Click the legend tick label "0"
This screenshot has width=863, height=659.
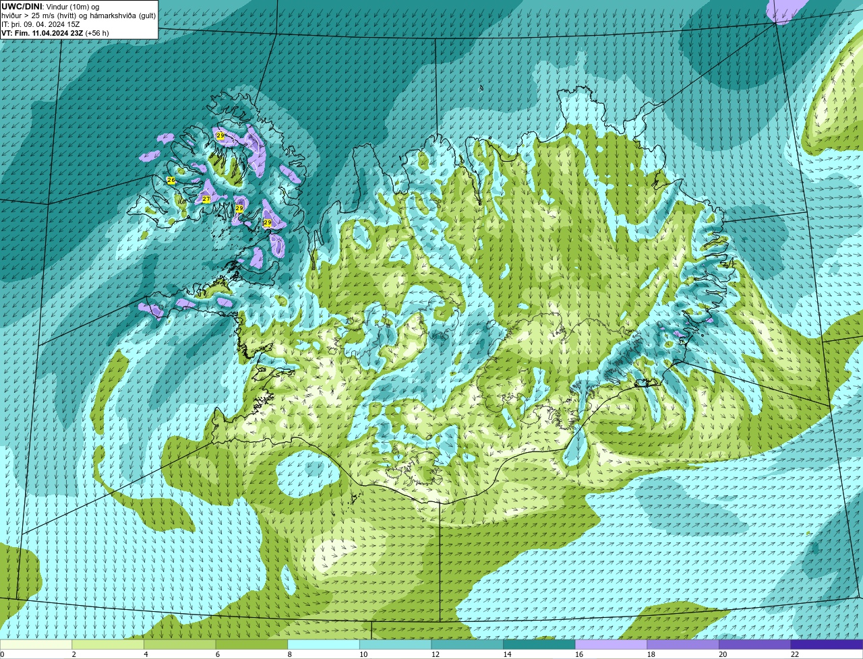[2, 654]
